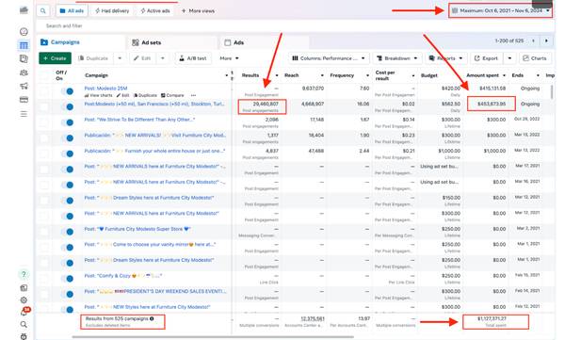This screenshot has width=565, height=340.
Task: Open the All tools hamburger menu in sidebar
Action: pos(24,114)
